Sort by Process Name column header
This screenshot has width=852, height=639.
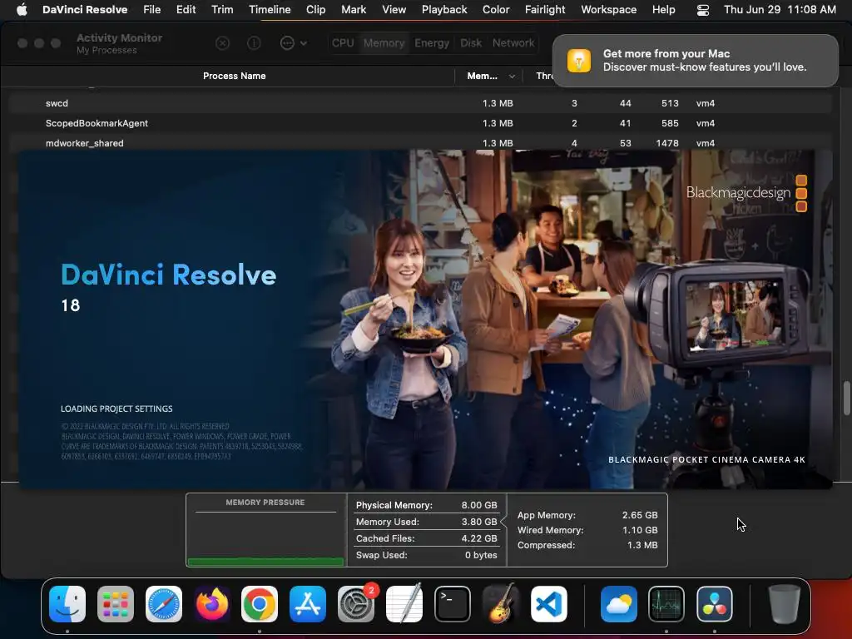(234, 76)
